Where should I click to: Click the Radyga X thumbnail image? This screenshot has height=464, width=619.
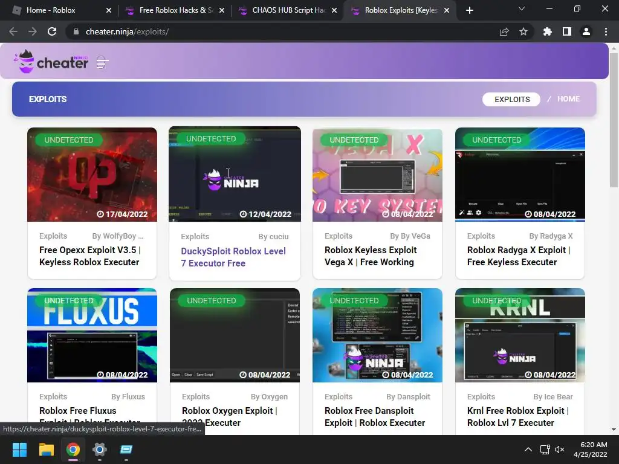tap(520, 175)
